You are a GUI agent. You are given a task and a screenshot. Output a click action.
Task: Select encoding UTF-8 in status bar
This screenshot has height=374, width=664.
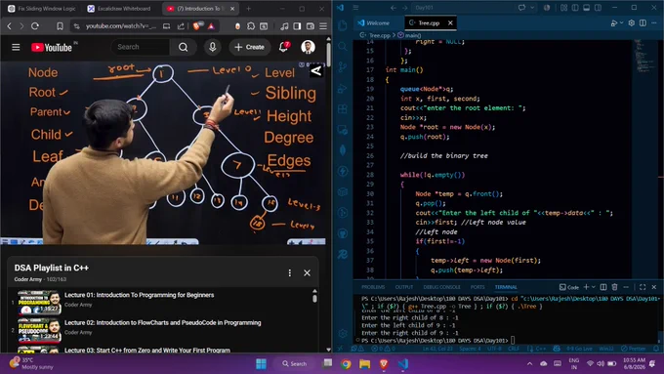[x=494, y=349]
